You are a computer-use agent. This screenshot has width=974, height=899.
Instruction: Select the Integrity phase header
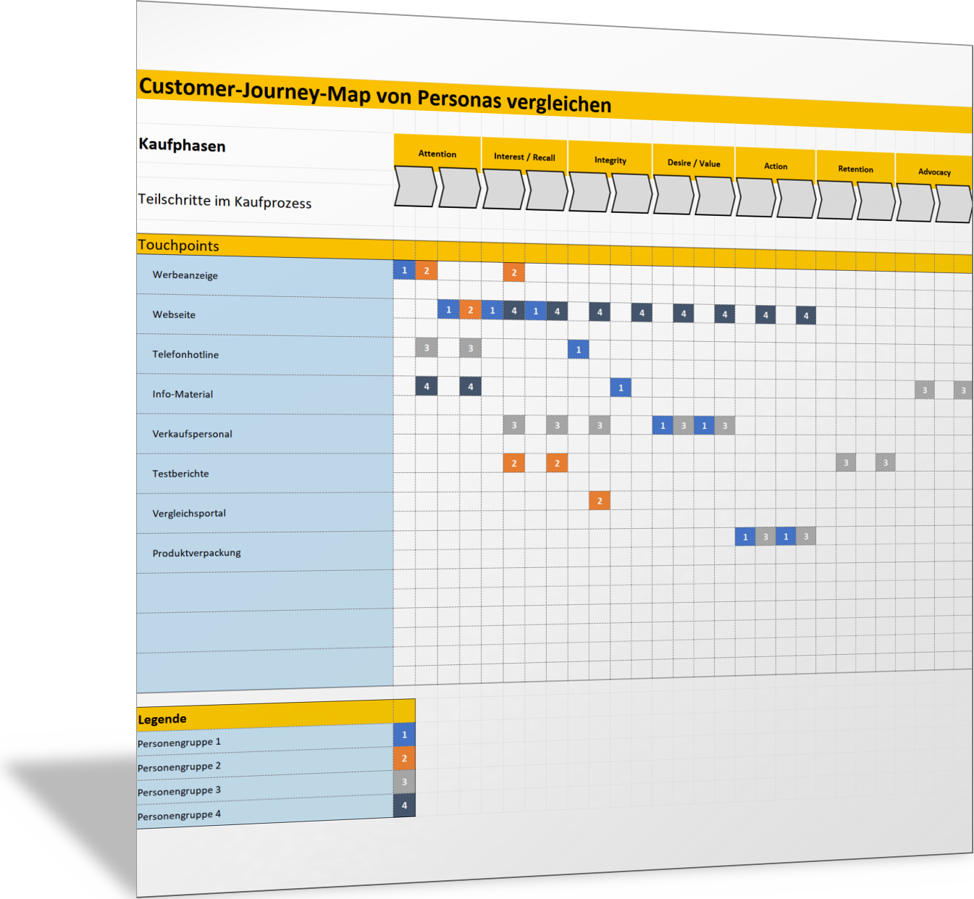coord(610,160)
